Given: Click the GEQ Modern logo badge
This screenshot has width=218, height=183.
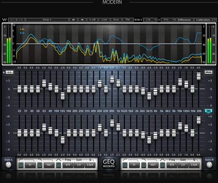Looking at the screenshot, I should 109,164.
